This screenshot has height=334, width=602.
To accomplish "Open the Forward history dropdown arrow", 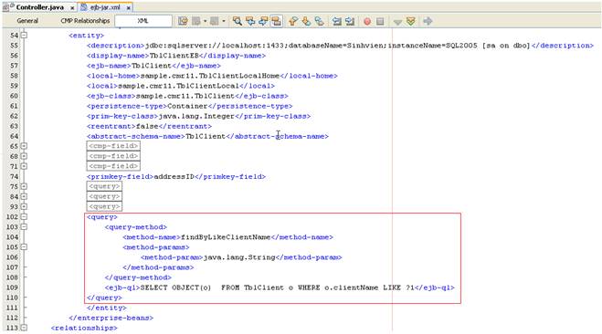I will point(224,21).
